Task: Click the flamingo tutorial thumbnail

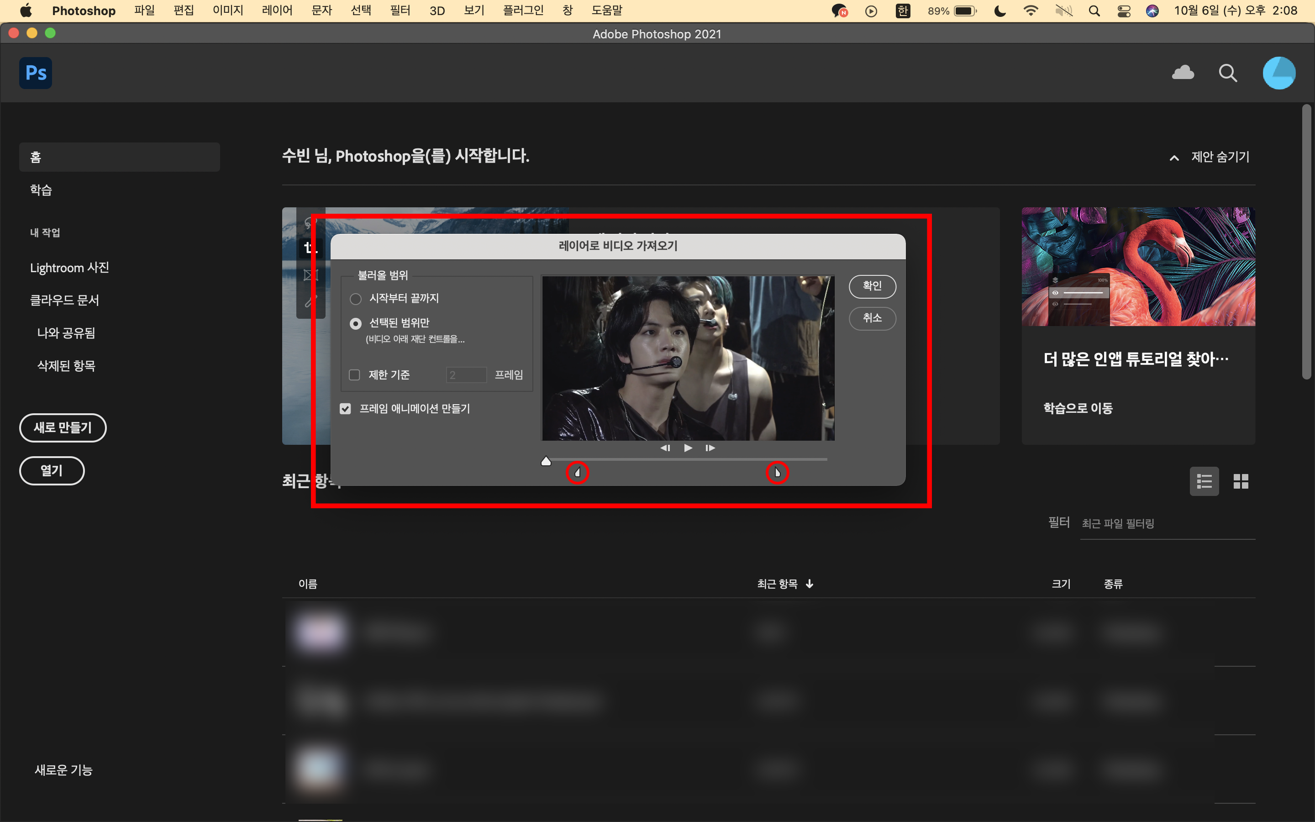Action: click(1138, 266)
